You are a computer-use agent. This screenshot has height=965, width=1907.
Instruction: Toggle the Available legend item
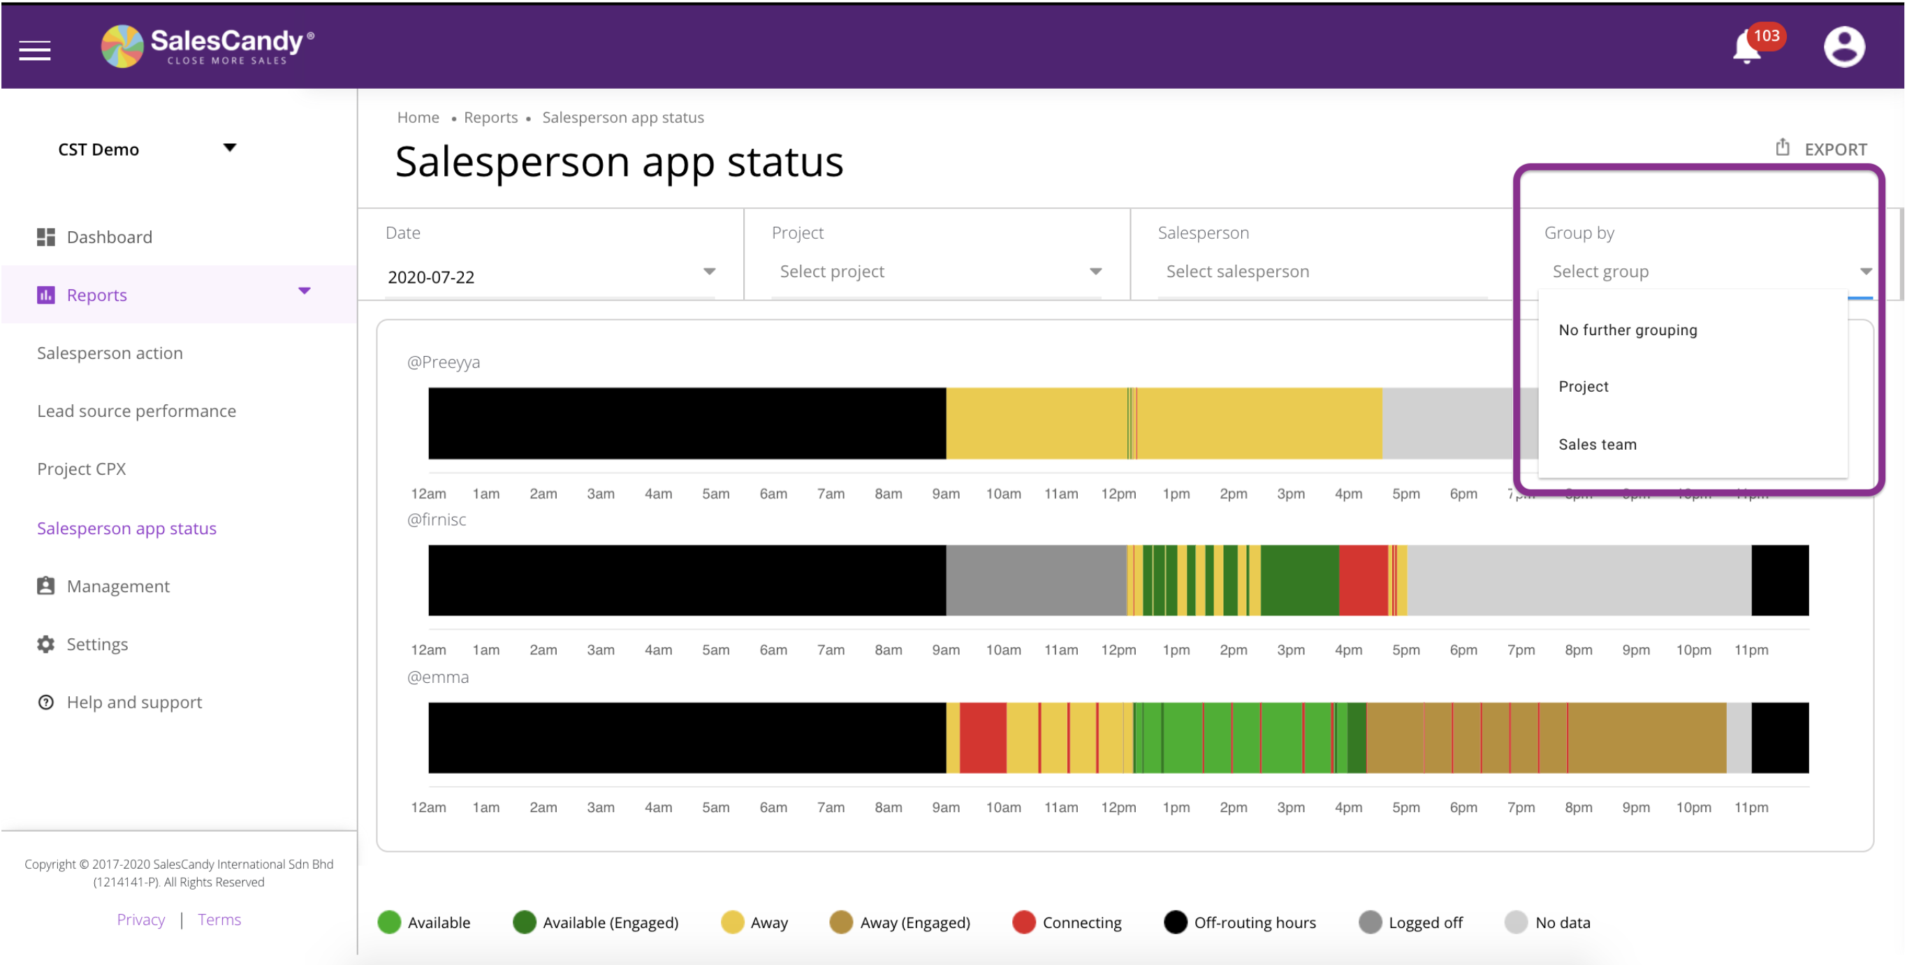pyautogui.click(x=424, y=922)
